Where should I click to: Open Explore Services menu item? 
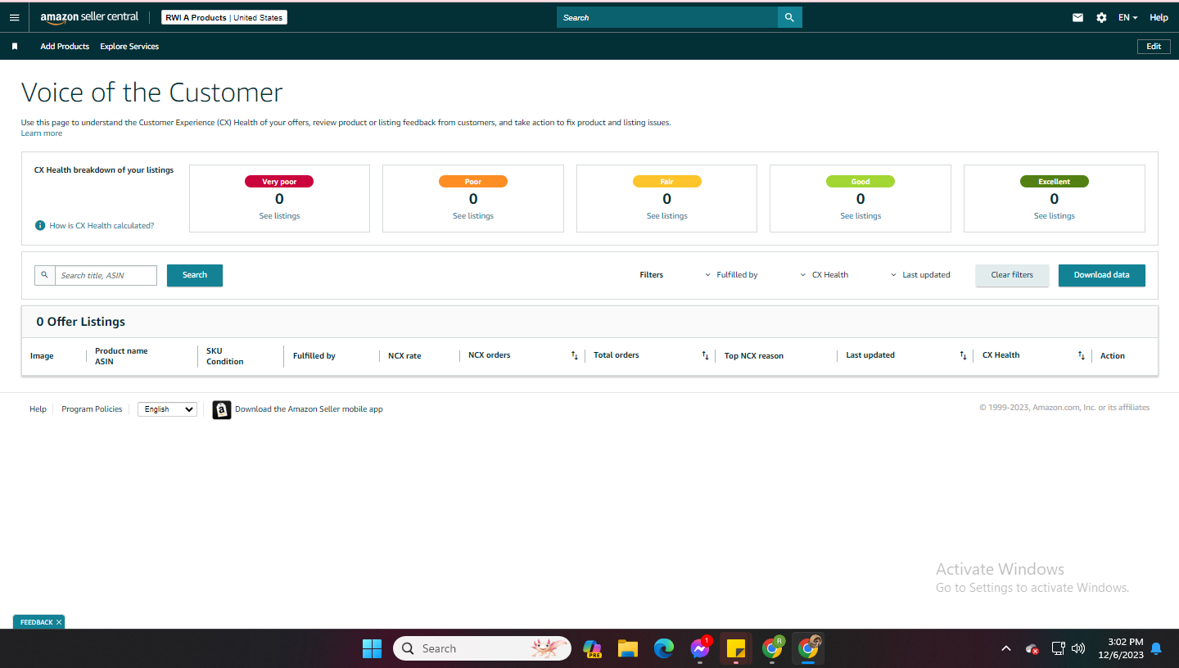click(x=129, y=47)
